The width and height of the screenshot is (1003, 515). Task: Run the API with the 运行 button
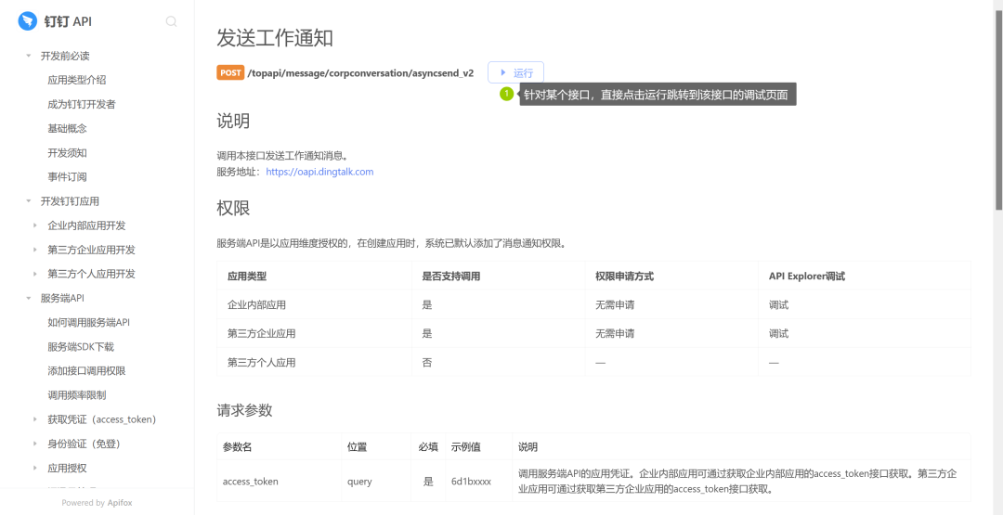(x=515, y=72)
